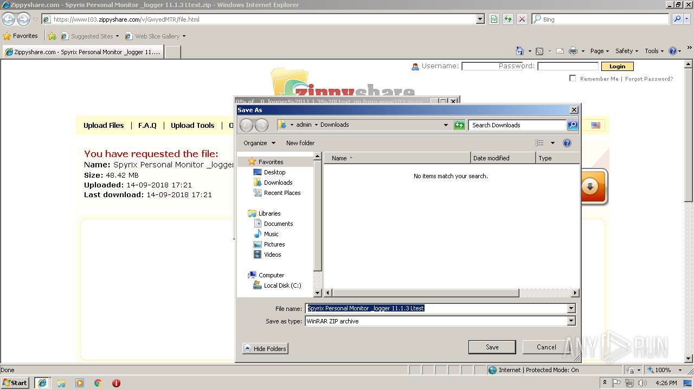Click the US flag language icon
The image size is (694, 390).
[x=596, y=125]
